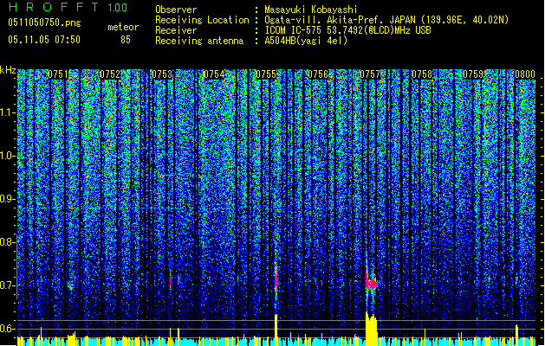
Task: Click the kHz axis unit label
Action: [8, 70]
